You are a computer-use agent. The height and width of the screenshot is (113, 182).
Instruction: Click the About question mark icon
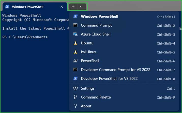pos(75,106)
